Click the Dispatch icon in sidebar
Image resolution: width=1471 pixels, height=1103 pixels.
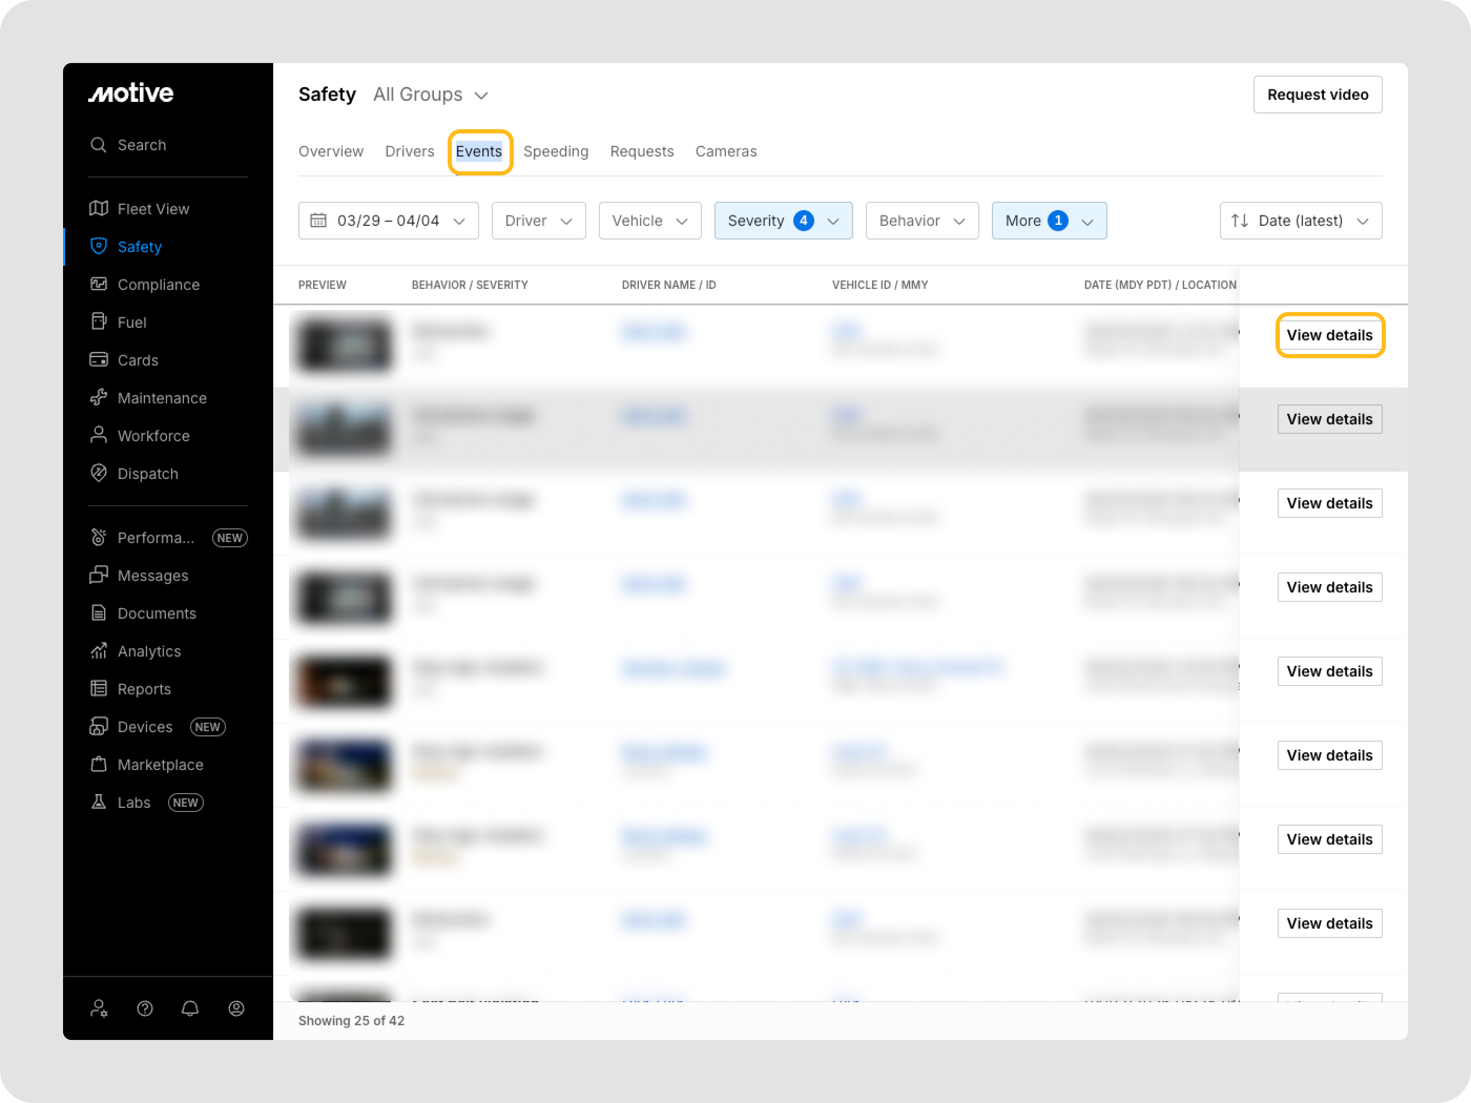click(x=98, y=473)
